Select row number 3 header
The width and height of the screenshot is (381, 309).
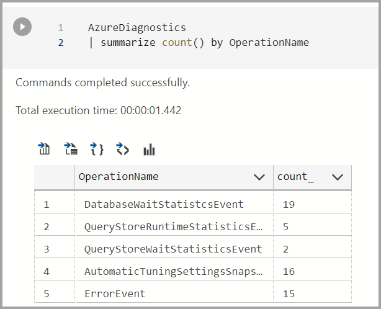pyautogui.click(x=55, y=247)
